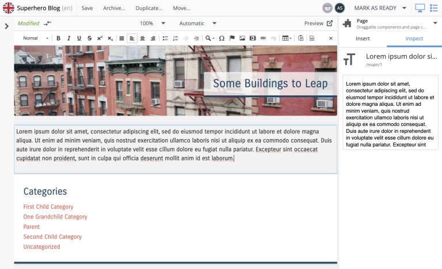
Task: Close the rich text editor toolbar
Action: (331, 39)
